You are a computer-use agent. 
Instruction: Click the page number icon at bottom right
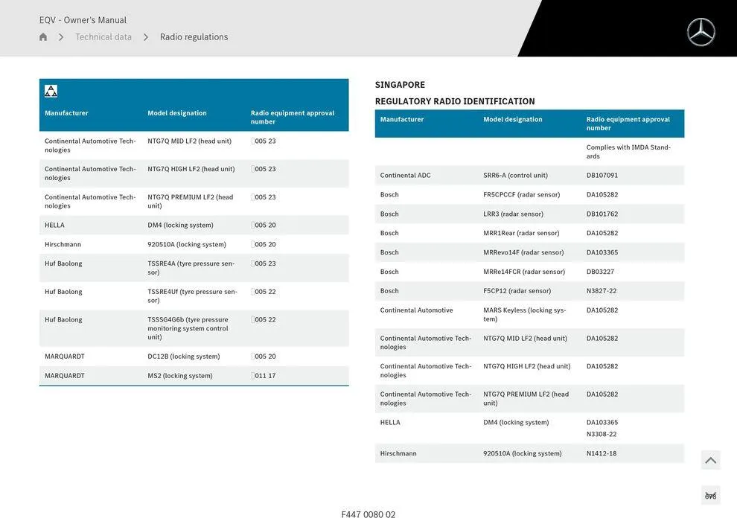point(709,493)
